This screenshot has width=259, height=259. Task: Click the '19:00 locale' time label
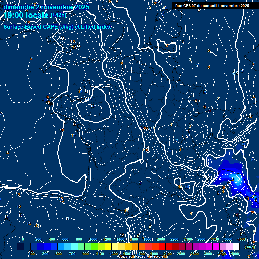click(26, 15)
